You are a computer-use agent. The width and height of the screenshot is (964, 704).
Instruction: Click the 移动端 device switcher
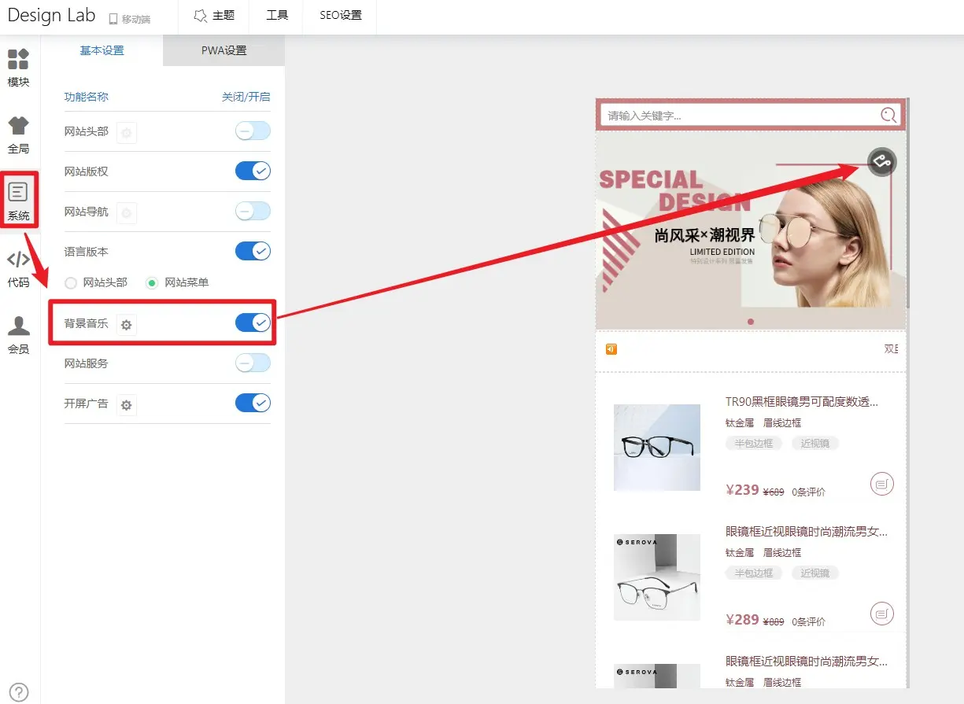129,19
